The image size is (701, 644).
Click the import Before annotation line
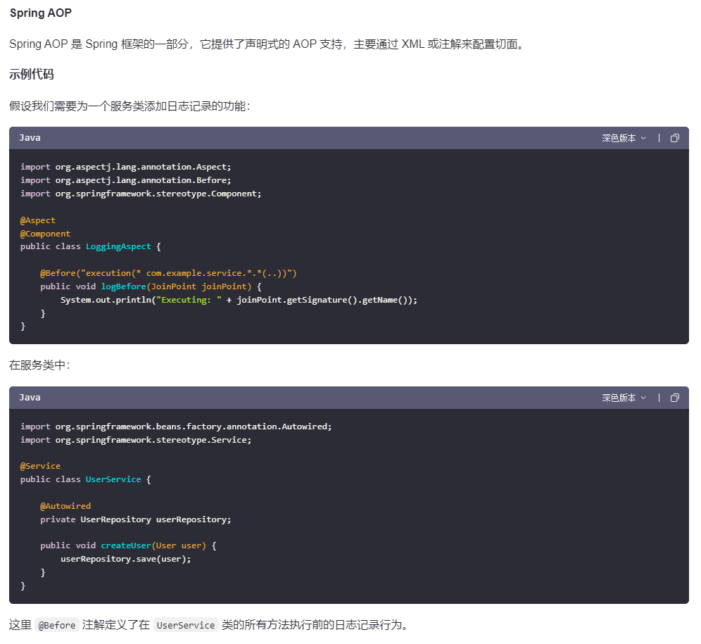coord(125,180)
